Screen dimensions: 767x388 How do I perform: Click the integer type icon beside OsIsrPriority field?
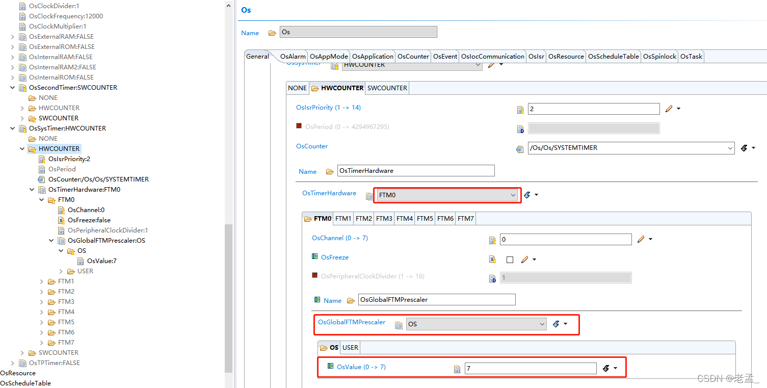[x=520, y=110]
